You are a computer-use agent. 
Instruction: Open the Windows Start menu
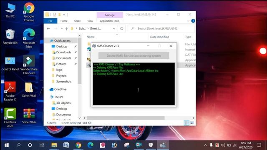[7, 145]
